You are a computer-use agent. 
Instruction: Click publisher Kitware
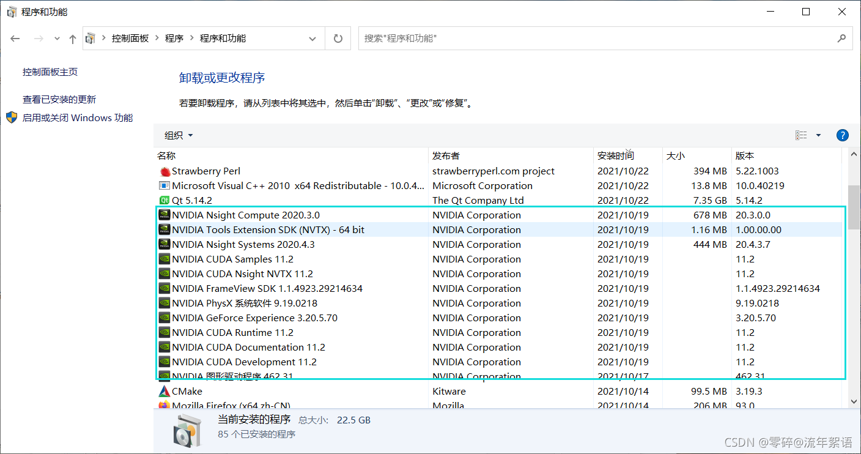point(449,392)
